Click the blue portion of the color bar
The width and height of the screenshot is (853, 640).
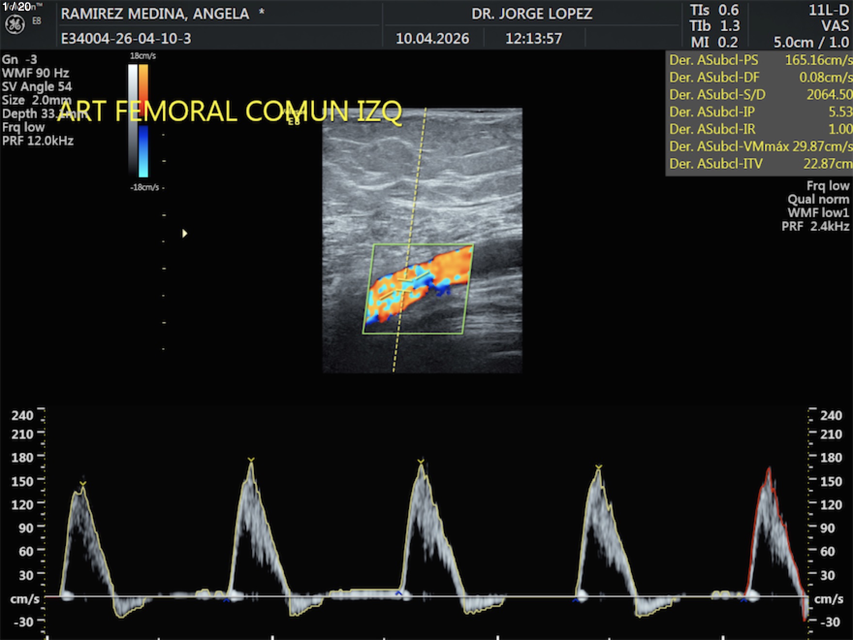143,151
